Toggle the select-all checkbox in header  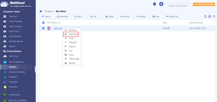[x=43, y=23]
